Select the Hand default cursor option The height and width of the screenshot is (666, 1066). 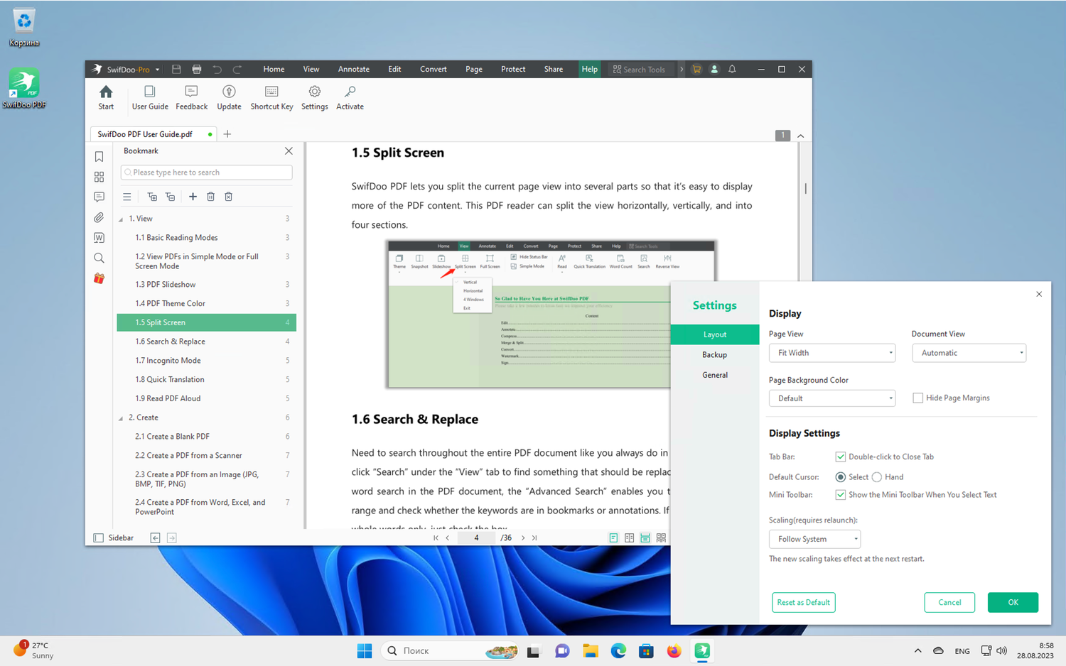pyautogui.click(x=877, y=477)
